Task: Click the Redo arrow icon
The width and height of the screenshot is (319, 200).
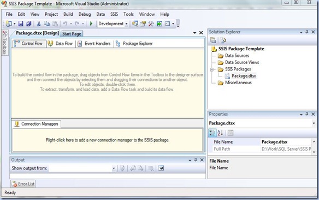Action: [77, 24]
